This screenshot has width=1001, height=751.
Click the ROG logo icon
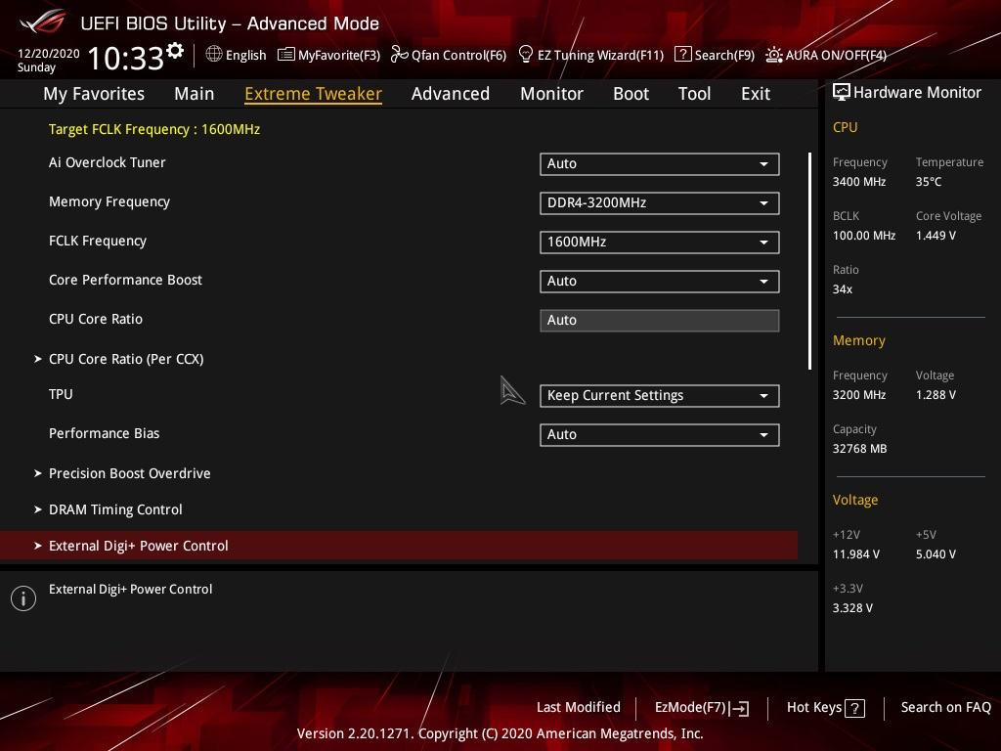click(x=43, y=22)
